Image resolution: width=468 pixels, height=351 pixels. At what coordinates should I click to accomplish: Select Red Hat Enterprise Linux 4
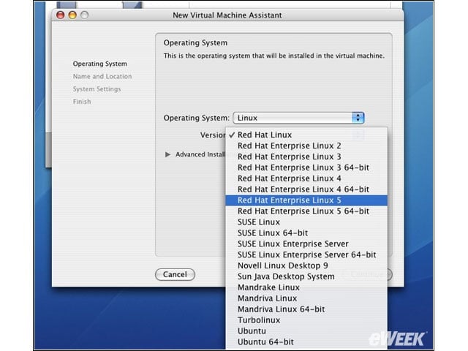tap(306, 178)
